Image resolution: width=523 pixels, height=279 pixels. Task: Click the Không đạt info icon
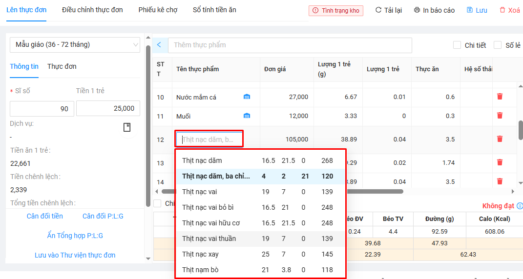(x=520, y=206)
